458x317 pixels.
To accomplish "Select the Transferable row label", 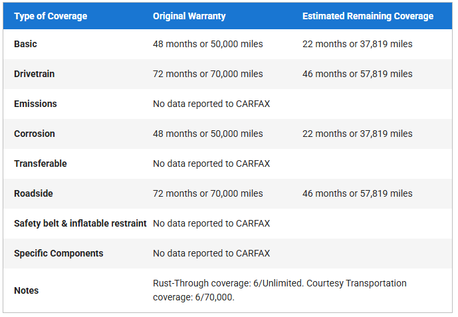I will (x=41, y=163).
